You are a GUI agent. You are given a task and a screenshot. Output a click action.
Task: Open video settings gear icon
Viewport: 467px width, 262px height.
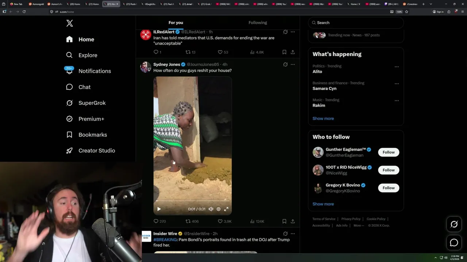[219, 209]
